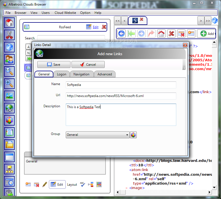Click the Description text area
The image size is (221, 199).
pos(121,115)
